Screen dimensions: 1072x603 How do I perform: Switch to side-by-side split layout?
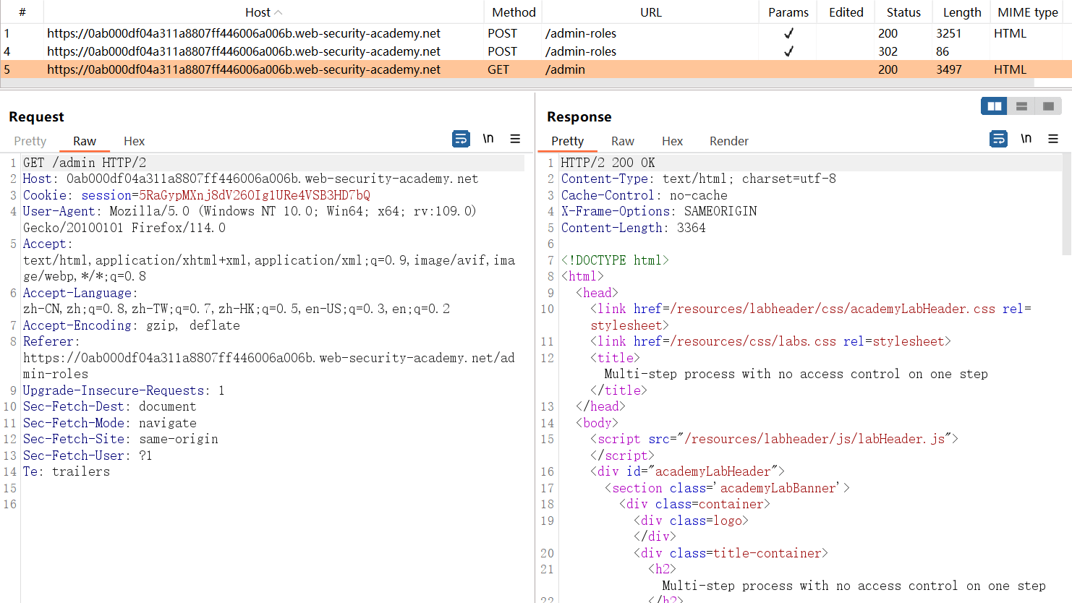tap(995, 106)
